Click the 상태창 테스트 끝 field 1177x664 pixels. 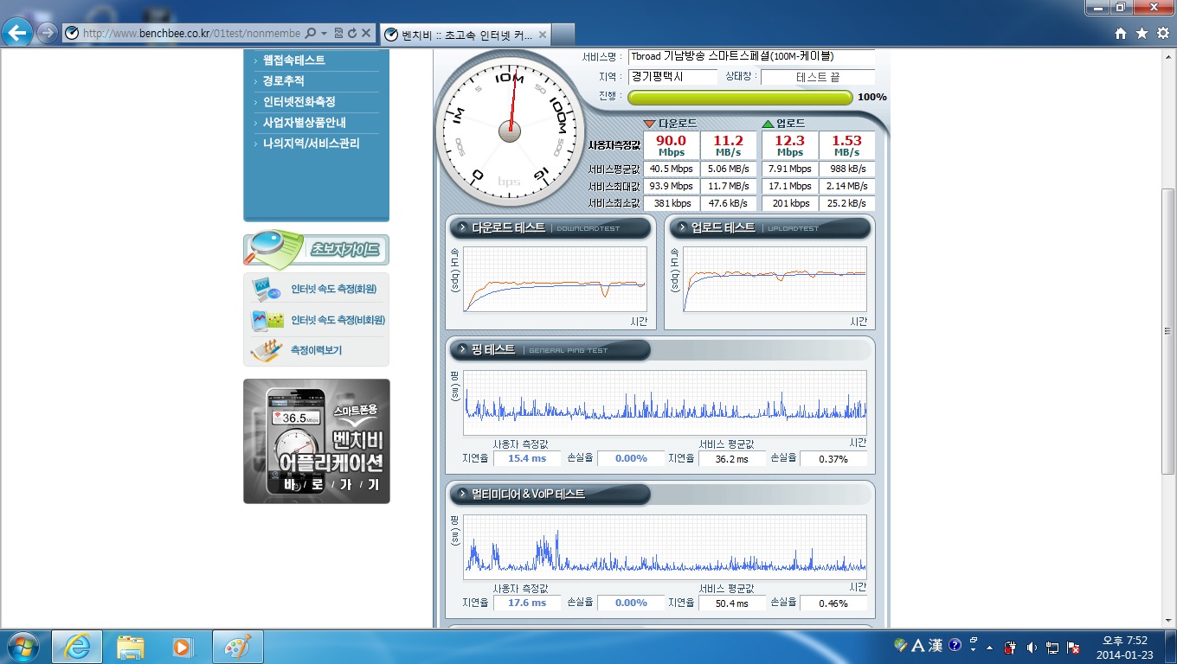818,77
